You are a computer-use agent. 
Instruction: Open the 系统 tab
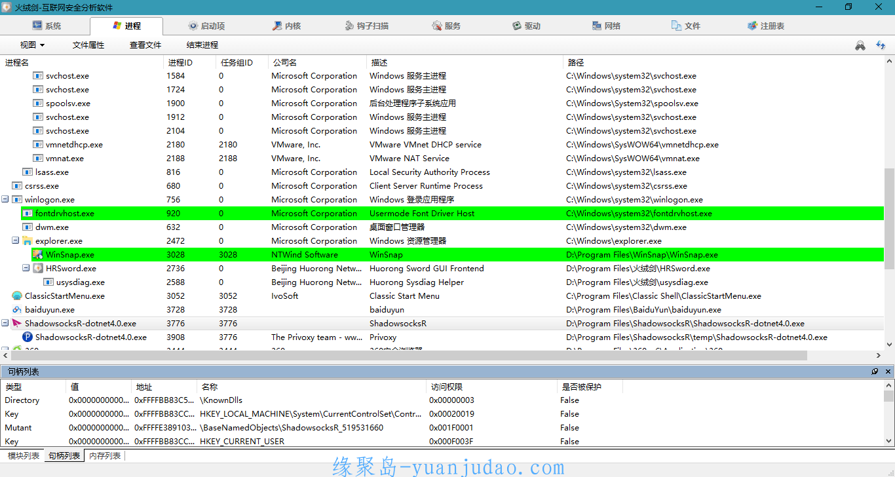click(x=47, y=26)
